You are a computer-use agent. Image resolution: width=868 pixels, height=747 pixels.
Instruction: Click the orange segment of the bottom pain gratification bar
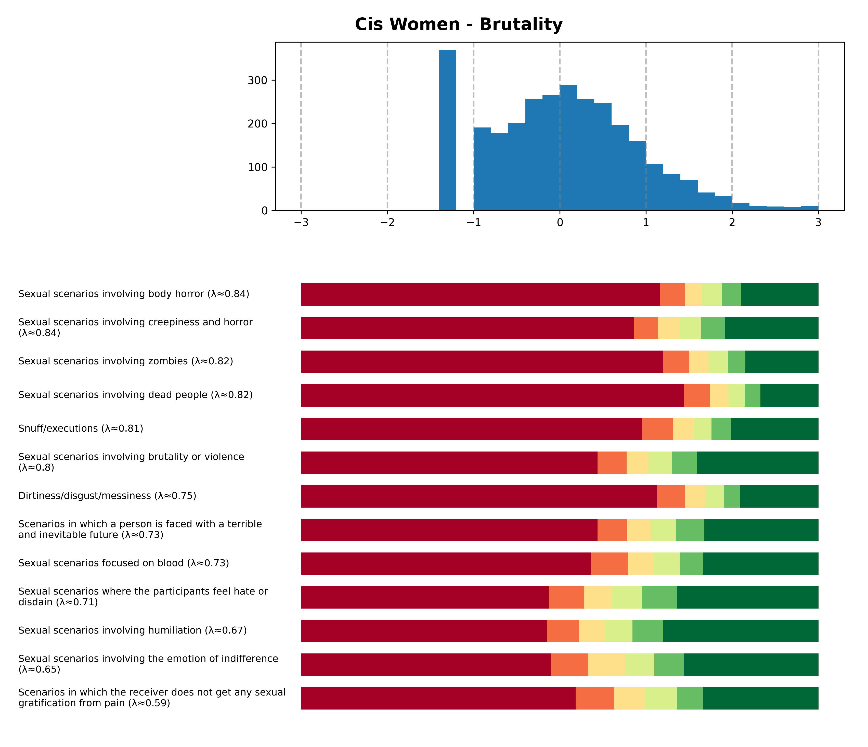click(594, 698)
